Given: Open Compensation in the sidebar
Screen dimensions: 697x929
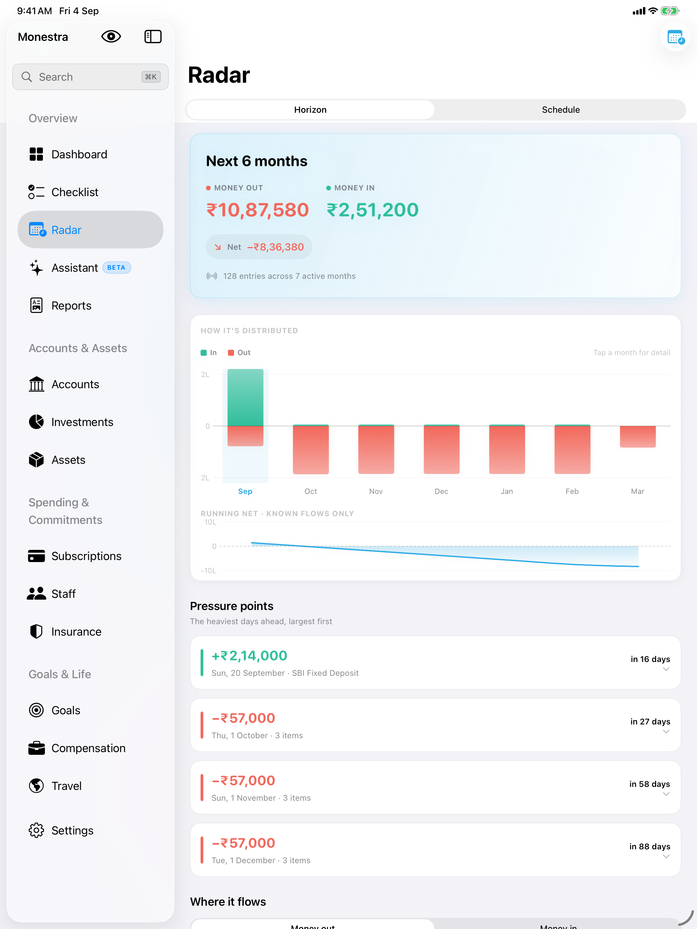Looking at the screenshot, I should [90, 748].
